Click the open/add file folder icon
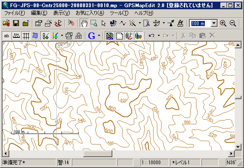 point(6,24)
